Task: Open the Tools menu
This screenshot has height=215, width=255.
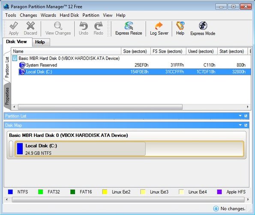Action: (x=11, y=15)
